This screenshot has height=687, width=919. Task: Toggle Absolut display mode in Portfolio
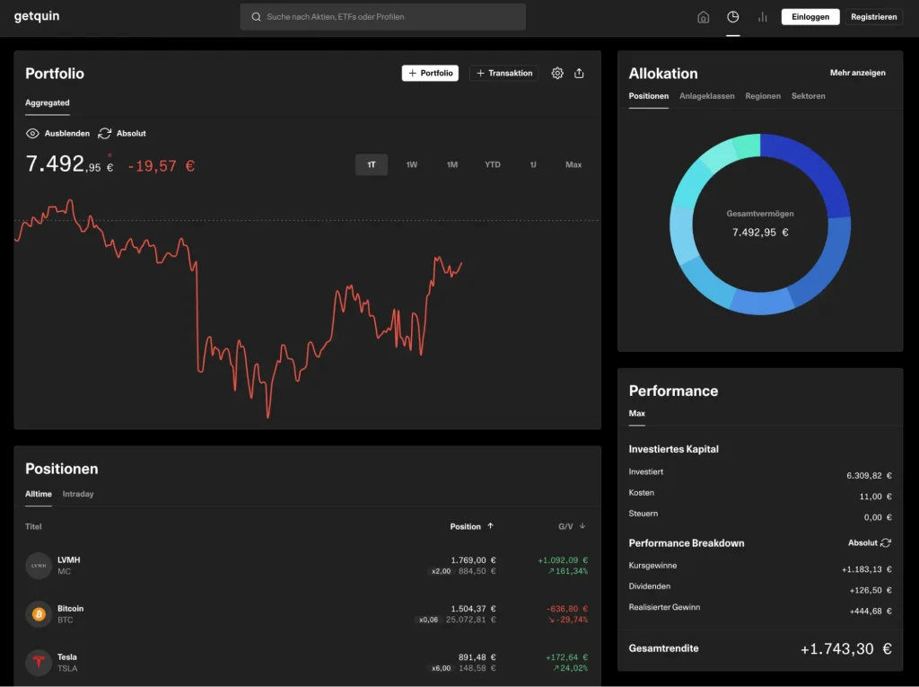(122, 134)
